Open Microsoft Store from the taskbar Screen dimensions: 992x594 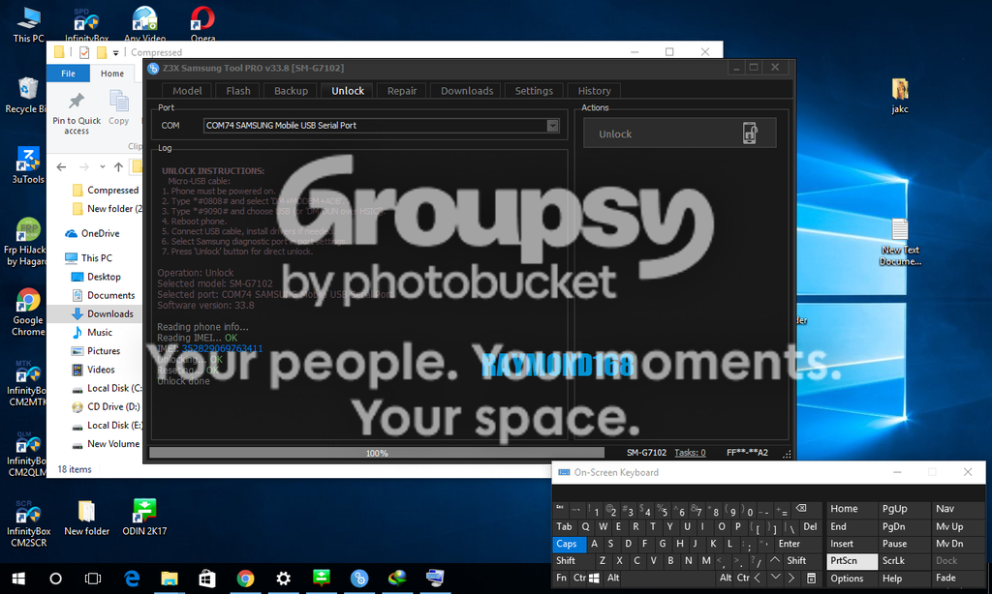coord(207,579)
